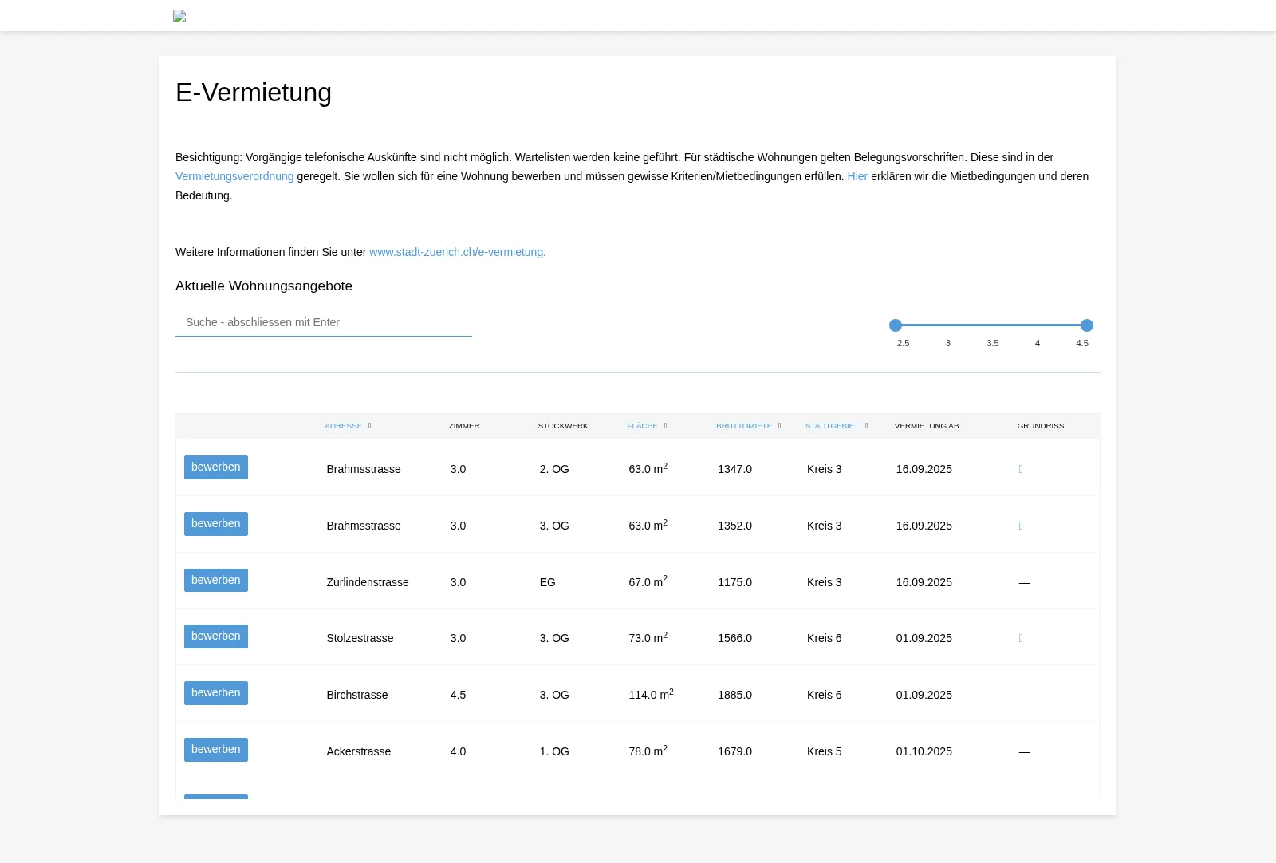Screen dimensions: 1276x863
Task: Open the Vermietungsverordnung link
Action: 234,176
